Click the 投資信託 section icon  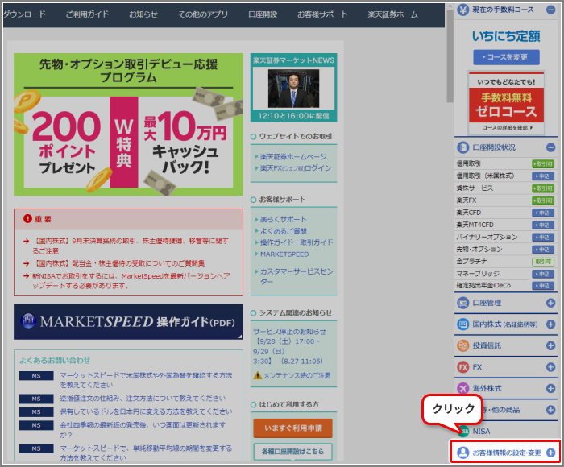[x=462, y=346]
